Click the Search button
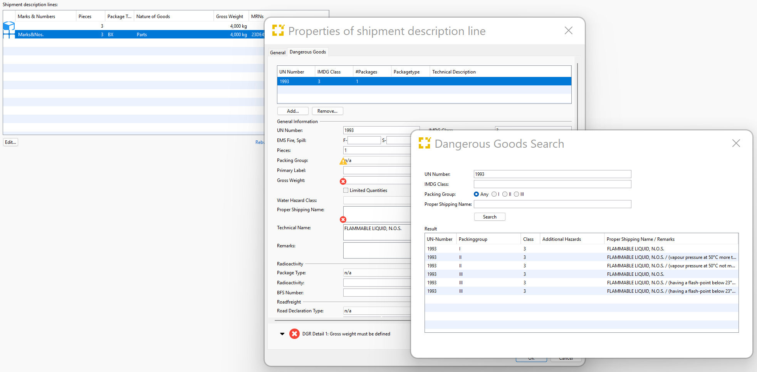 [x=490, y=217]
